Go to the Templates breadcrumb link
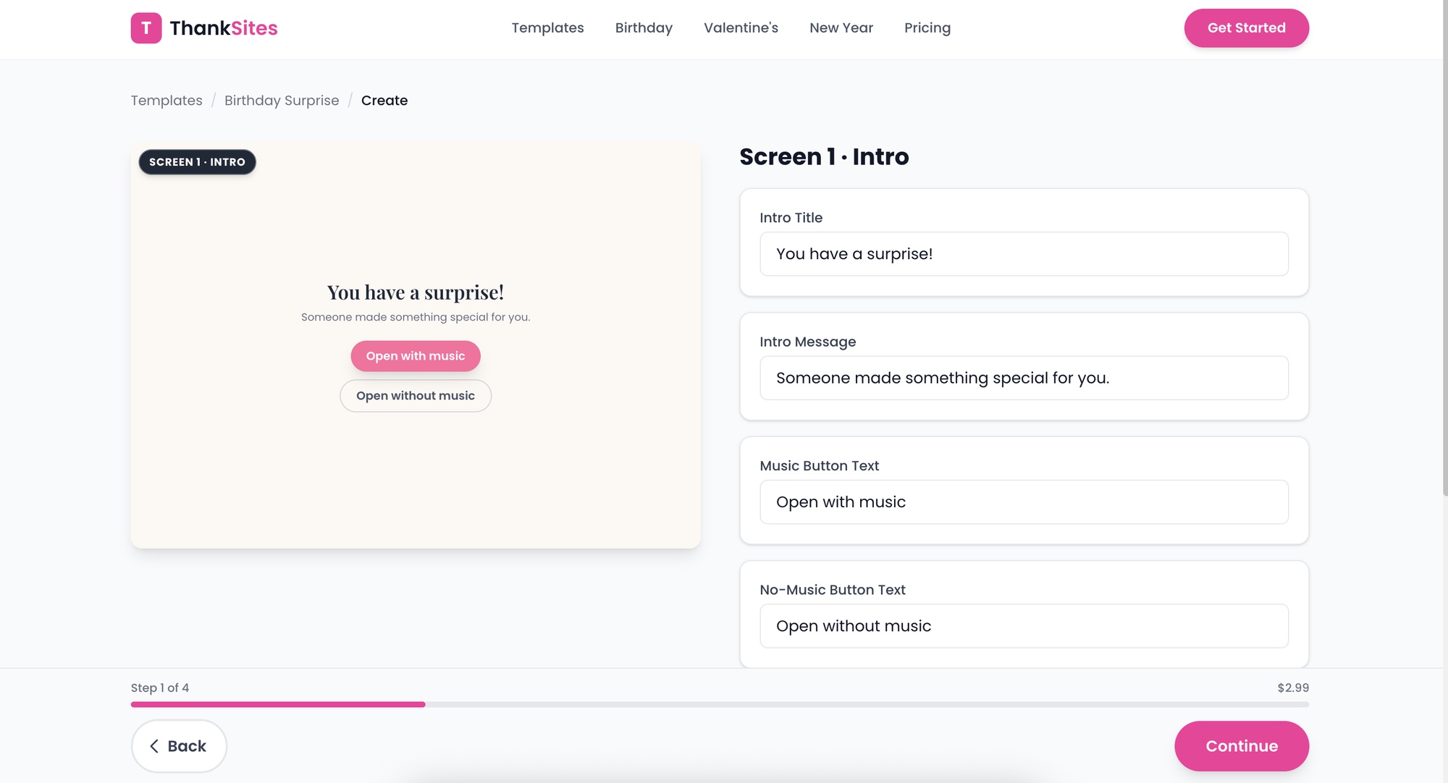1448x783 pixels. 167,101
